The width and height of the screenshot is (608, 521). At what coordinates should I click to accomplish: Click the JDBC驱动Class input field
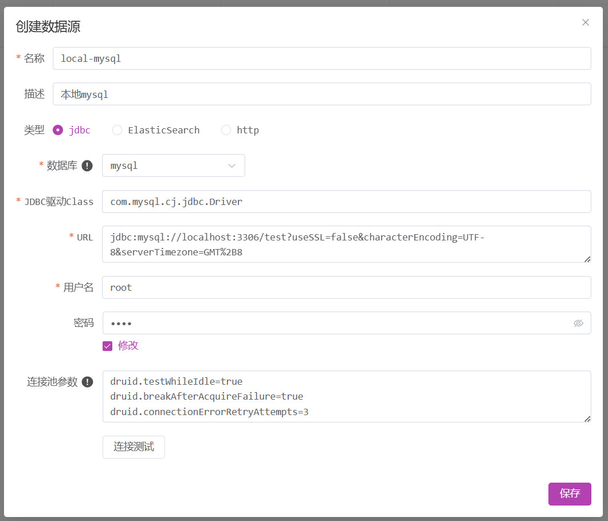pyautogui.click(x=346, y=202)
